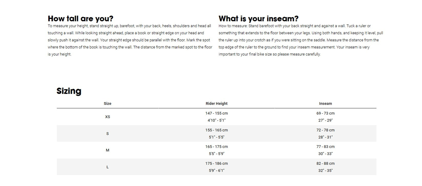Click the 27" - 29" inseam text
422x186 pixels.
(x=325, y=120)
